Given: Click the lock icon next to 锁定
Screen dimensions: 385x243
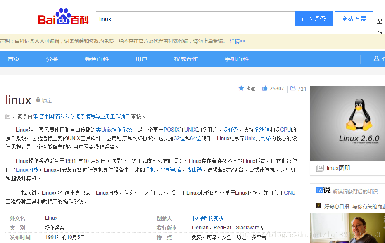Looking at the screenshot, I should [38, 100].
